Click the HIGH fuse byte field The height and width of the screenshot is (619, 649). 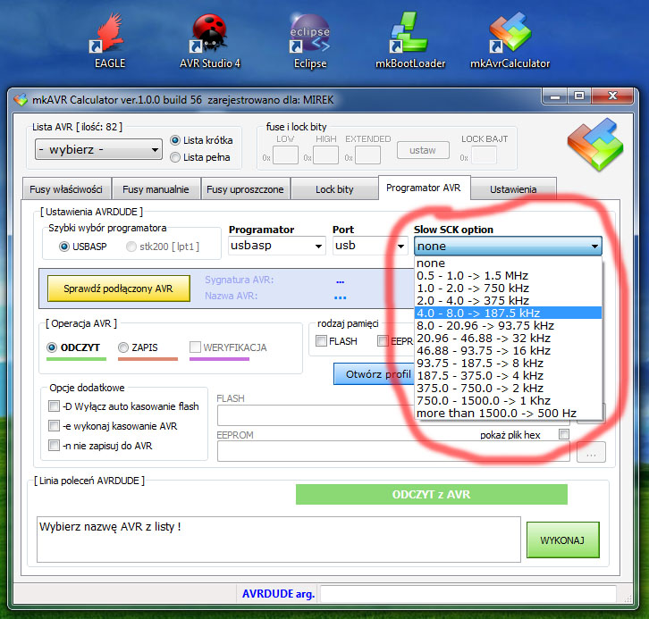(x=325, y=155)
